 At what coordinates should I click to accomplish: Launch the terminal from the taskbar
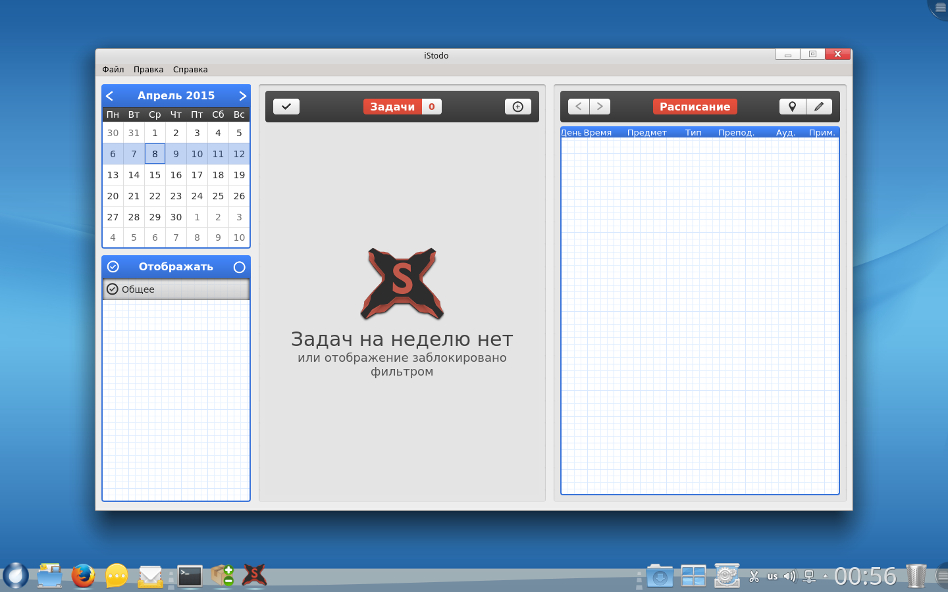(x=190, y=576)
